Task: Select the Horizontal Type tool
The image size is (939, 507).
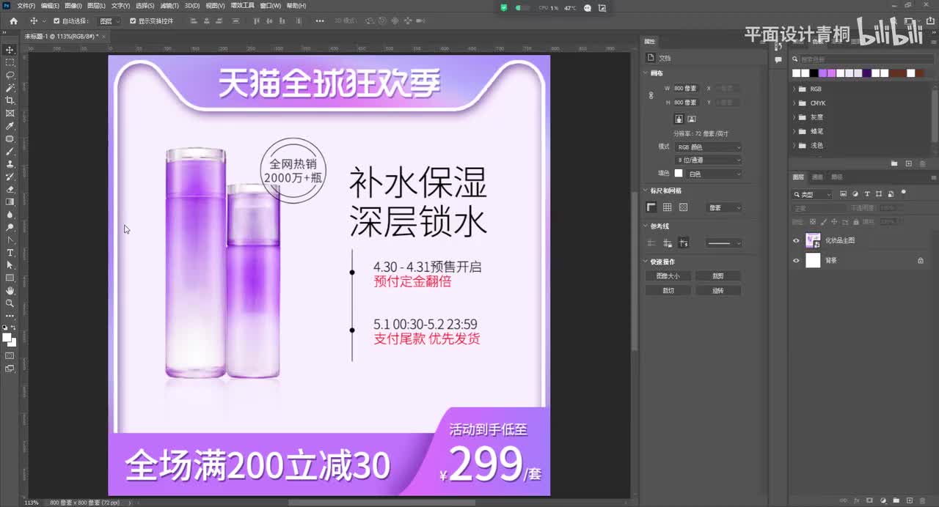Action: pos(10,253)
